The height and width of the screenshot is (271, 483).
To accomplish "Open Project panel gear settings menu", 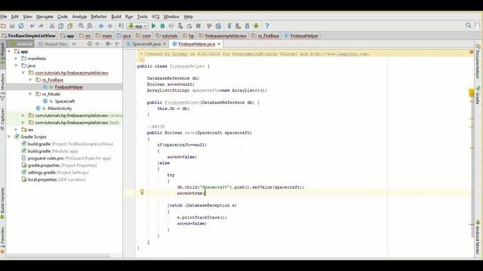I will (108, 44).
